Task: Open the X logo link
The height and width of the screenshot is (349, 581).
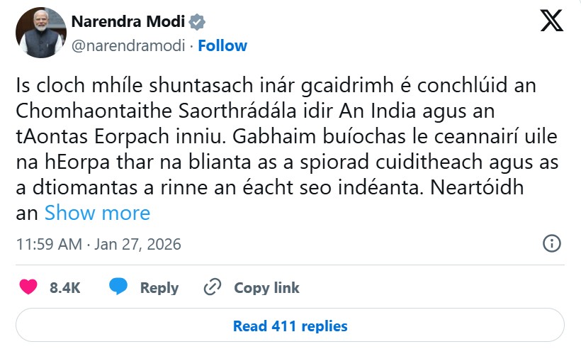Action: pyautogui.click(x=551, y=21)
